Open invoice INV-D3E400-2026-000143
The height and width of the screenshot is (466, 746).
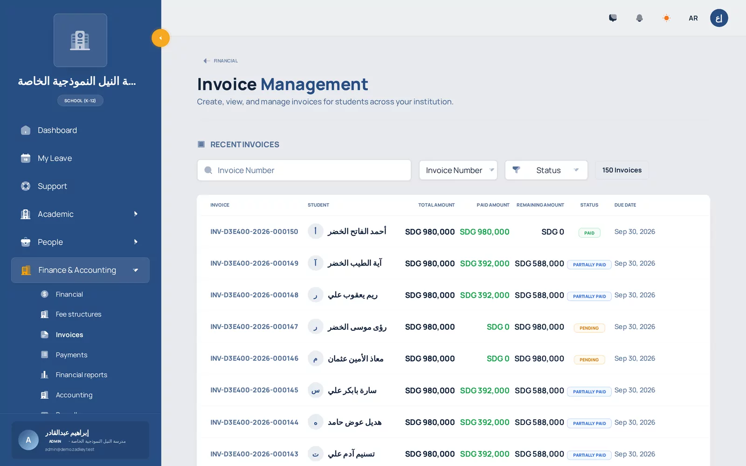(x=254, y=454)
